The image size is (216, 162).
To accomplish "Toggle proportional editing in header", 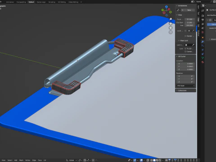I will coord(93,160).
